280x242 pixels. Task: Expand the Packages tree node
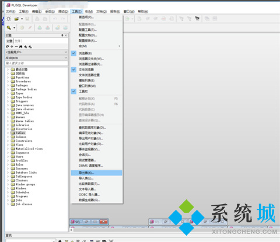coord(8,85)
